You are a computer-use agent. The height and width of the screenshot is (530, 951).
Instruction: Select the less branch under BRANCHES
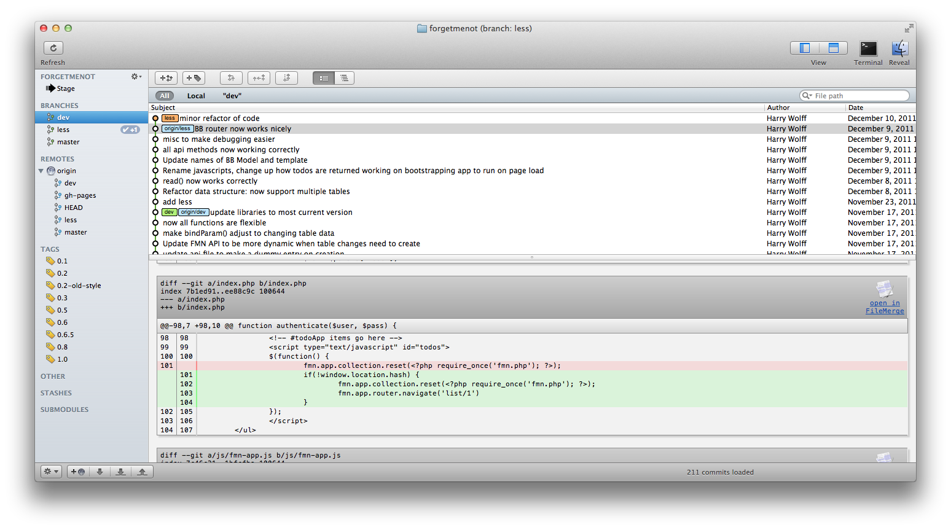pos(92,130)
